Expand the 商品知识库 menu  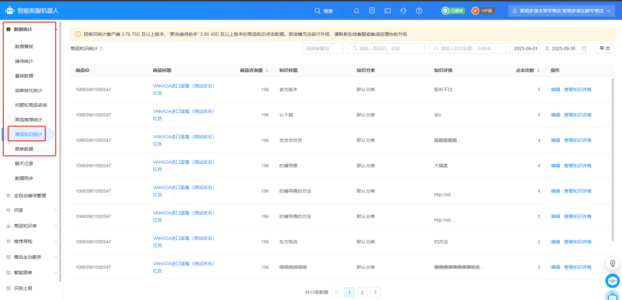pos(56,226)
